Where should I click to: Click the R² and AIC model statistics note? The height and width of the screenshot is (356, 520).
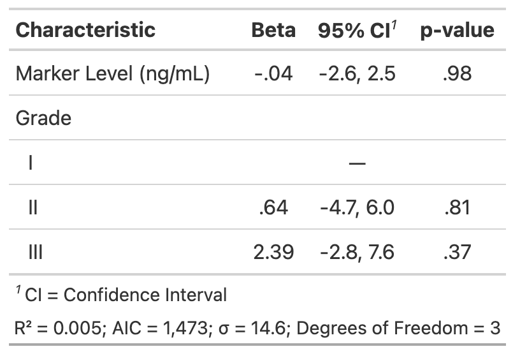coord(257,328)
